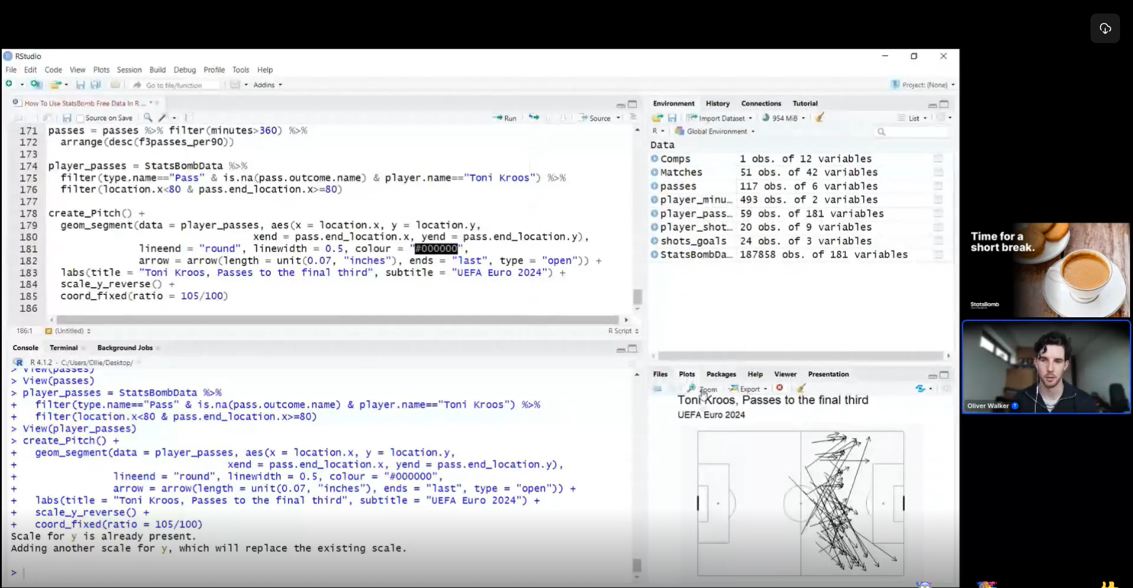Image resolution: width=1133 pixels, height=588 pixels.
Task: Click the new file plus icon
Action: tap(9, 85)
